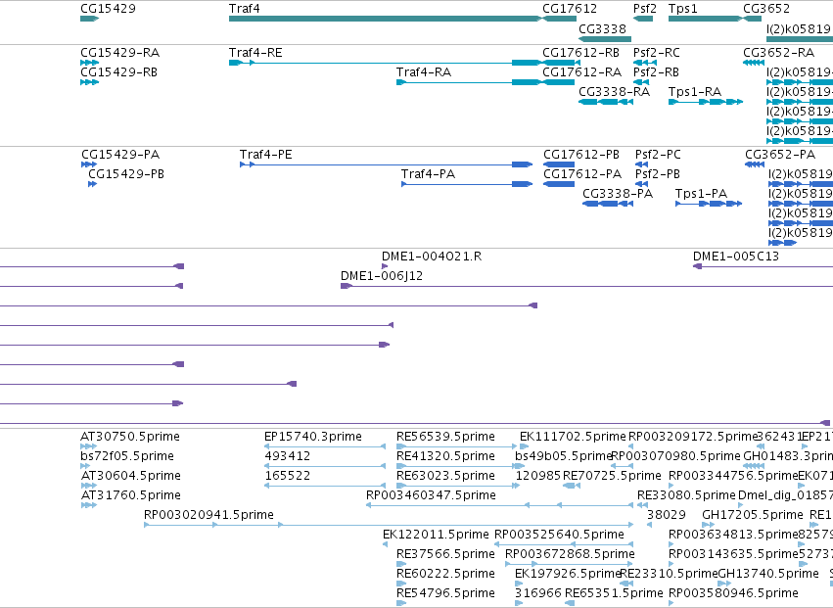Click EST bs72f05.5prime
Image resolution: width=833 pixels, height=608 pixels.
tap(85, 466)
